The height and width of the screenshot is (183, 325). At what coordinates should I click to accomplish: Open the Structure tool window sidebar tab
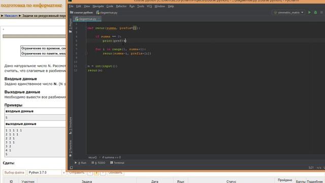tap(71, 126)
